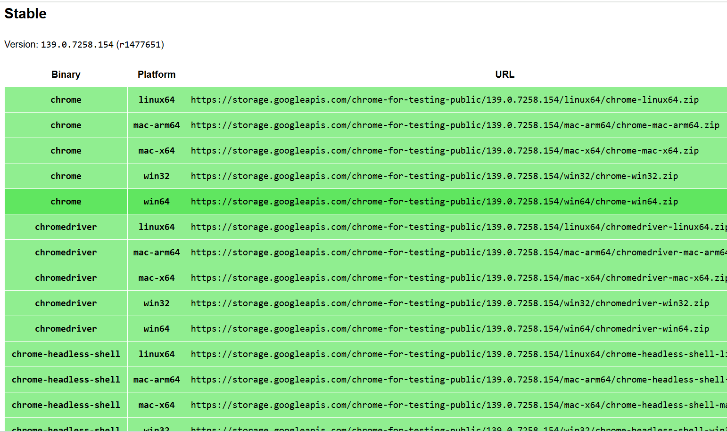Click chromedriver binary cell in win32 row
Viewport: 727px width, 432px height.
click(x=66, y=303)
